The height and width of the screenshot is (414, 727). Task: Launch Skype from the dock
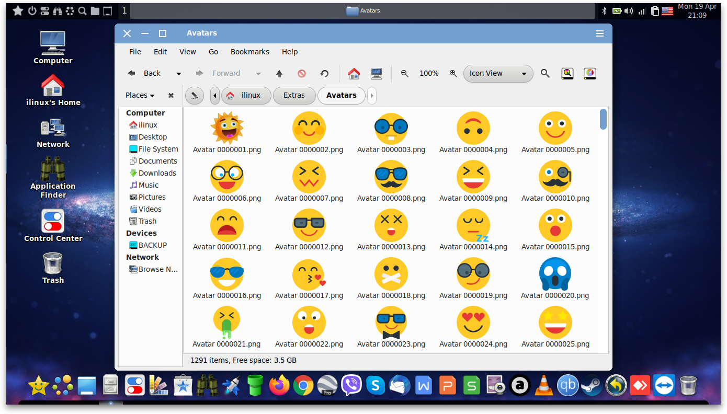click(376, 386)
